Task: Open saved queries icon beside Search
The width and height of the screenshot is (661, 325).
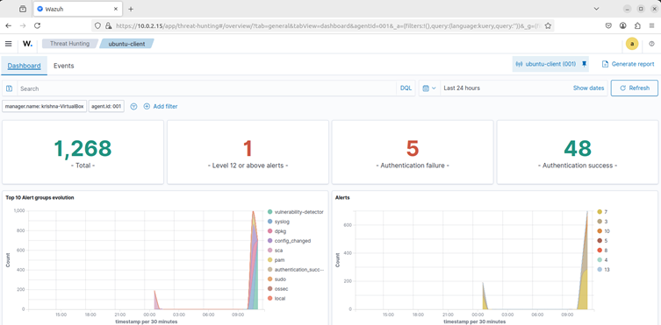Action: tap(10, 88)
